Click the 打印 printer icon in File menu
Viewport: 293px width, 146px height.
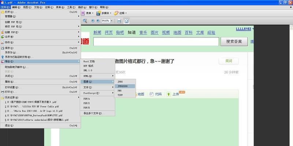(x=3, y=92)
